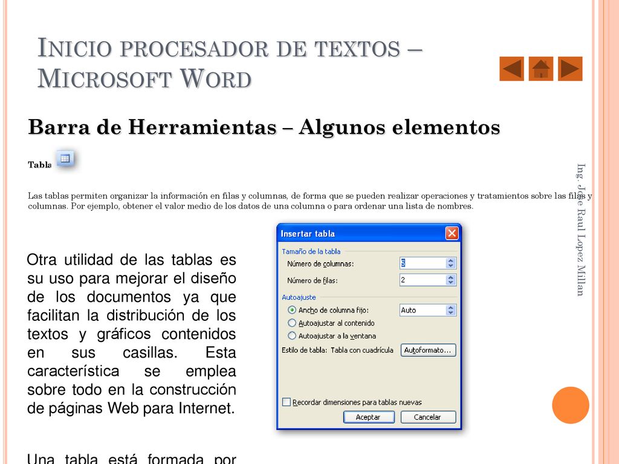Click the 'Inicio procesador de textos' slide title
The image size is (619, 464).
230,63
